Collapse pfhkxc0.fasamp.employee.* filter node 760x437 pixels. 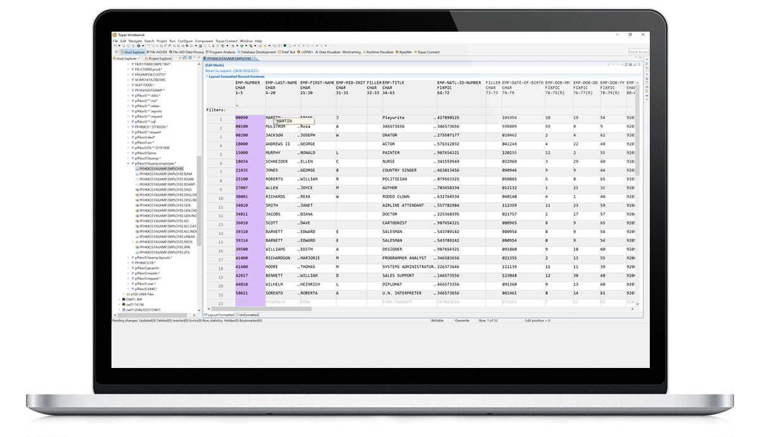[x=129, y=163]
